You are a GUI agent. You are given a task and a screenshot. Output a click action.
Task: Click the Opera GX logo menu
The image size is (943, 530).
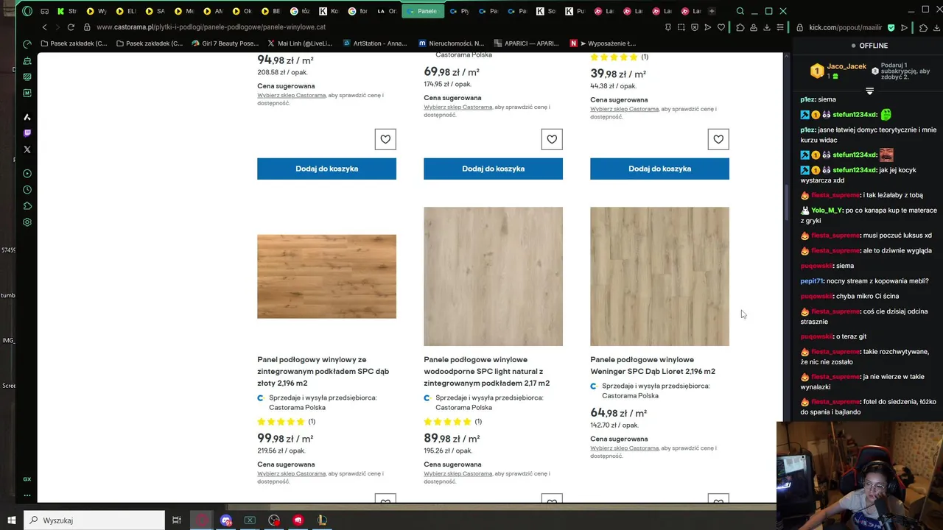point(27,11)
